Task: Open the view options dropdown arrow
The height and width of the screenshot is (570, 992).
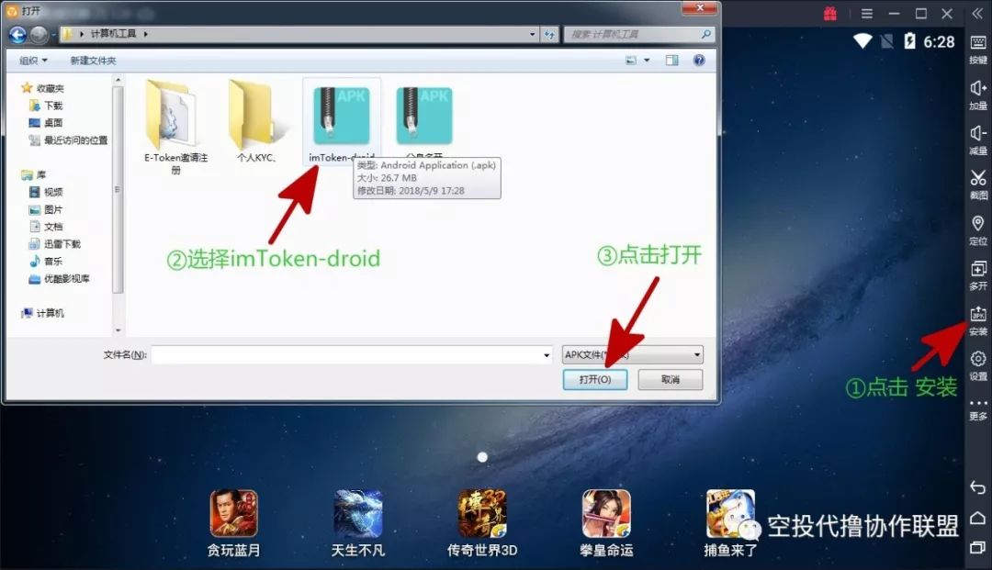Action: pyautogui.click(x=647, y=61)
